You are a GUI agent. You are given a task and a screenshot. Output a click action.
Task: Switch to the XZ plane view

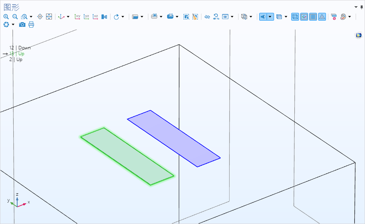tap(95, 17)
